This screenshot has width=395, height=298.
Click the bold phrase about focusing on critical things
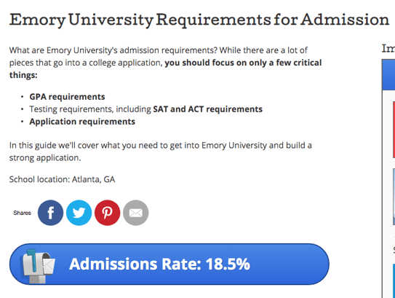[x=166, y=68]
